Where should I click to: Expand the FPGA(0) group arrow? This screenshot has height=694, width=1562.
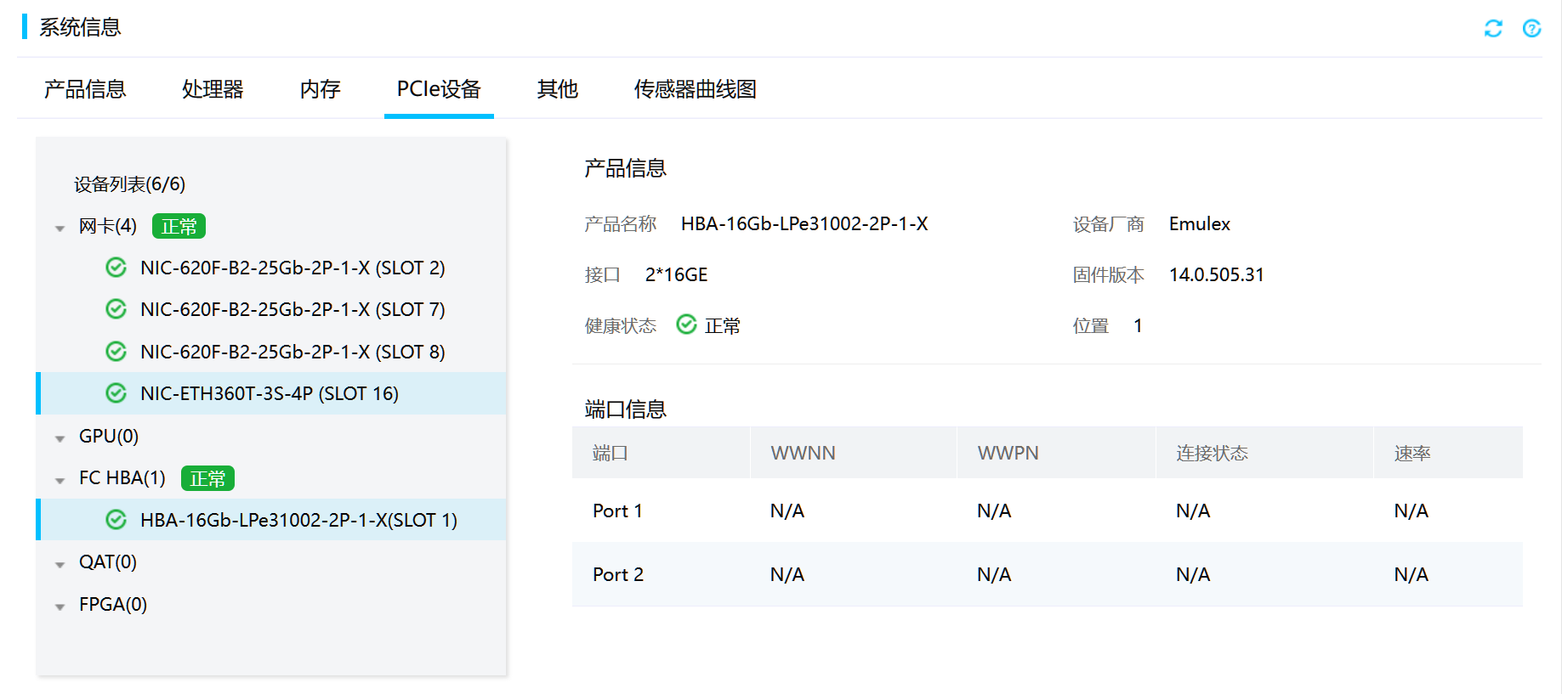(60, 607)
